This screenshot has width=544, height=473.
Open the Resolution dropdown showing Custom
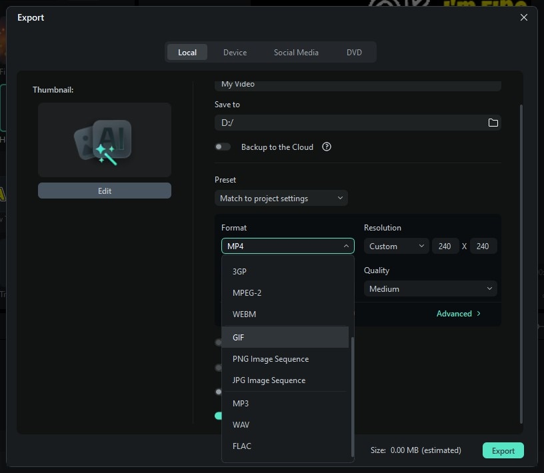(x=395, y=246)
